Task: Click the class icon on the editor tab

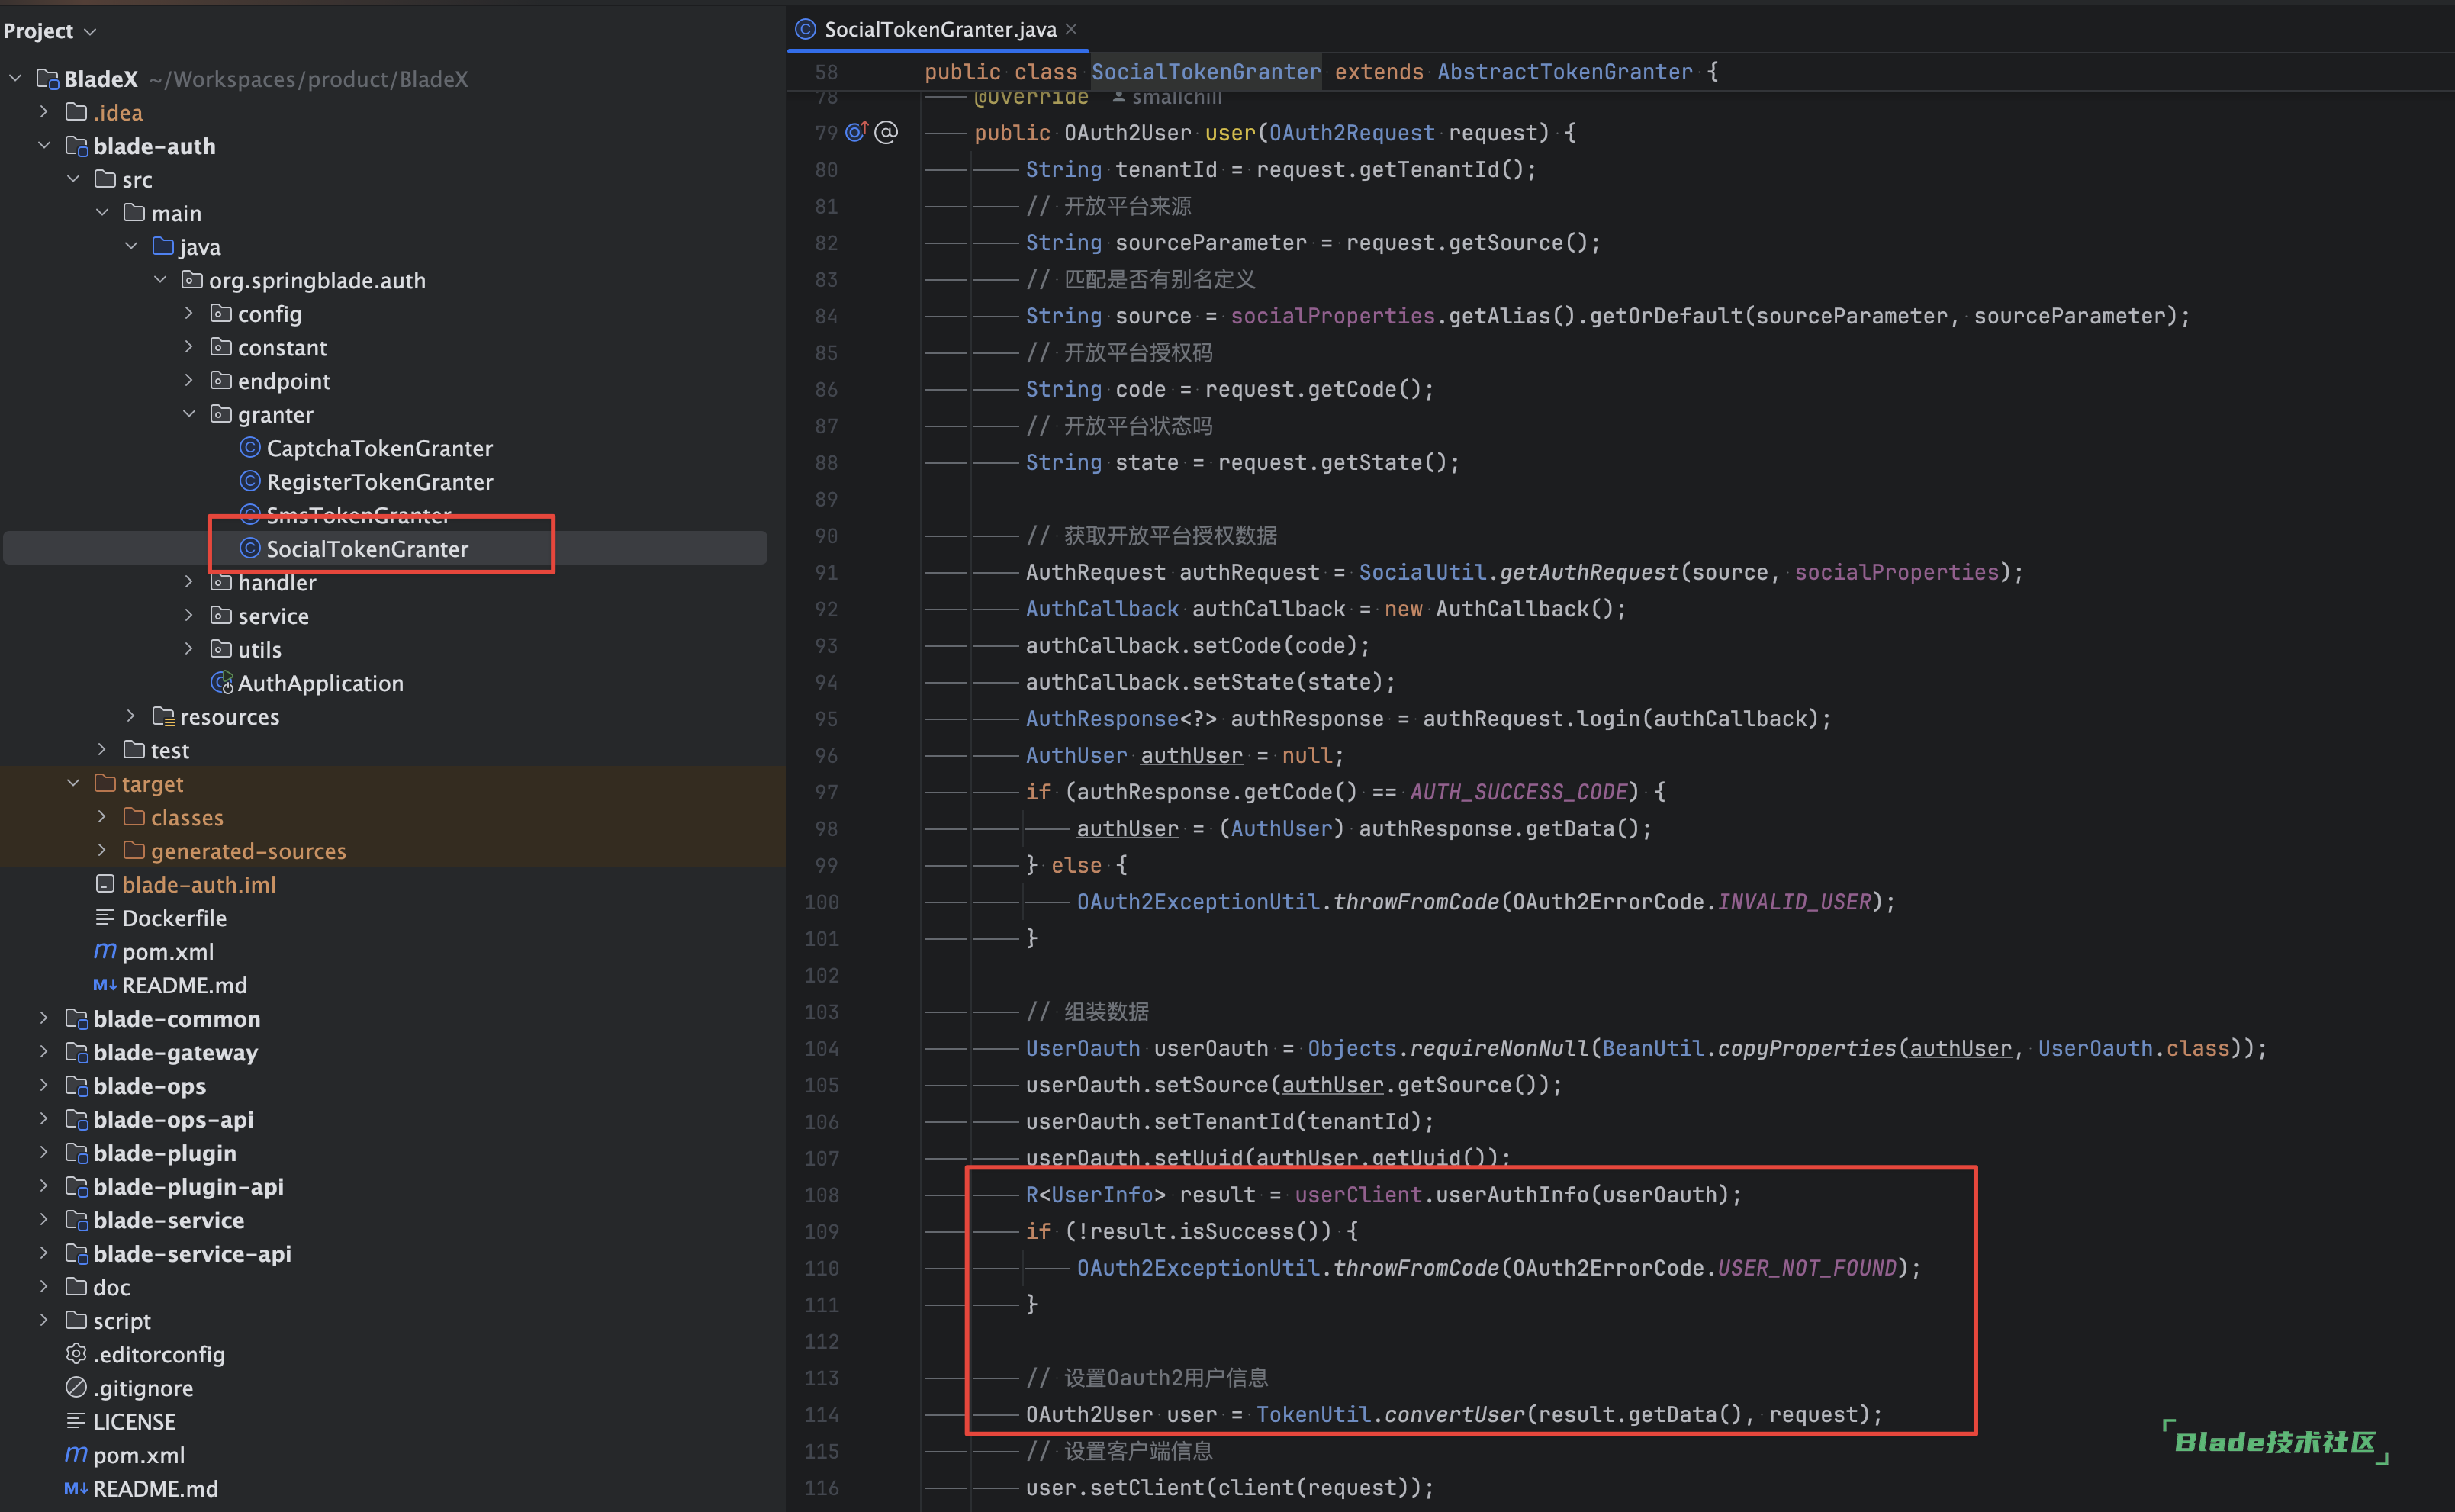Action: coord(806,29)
